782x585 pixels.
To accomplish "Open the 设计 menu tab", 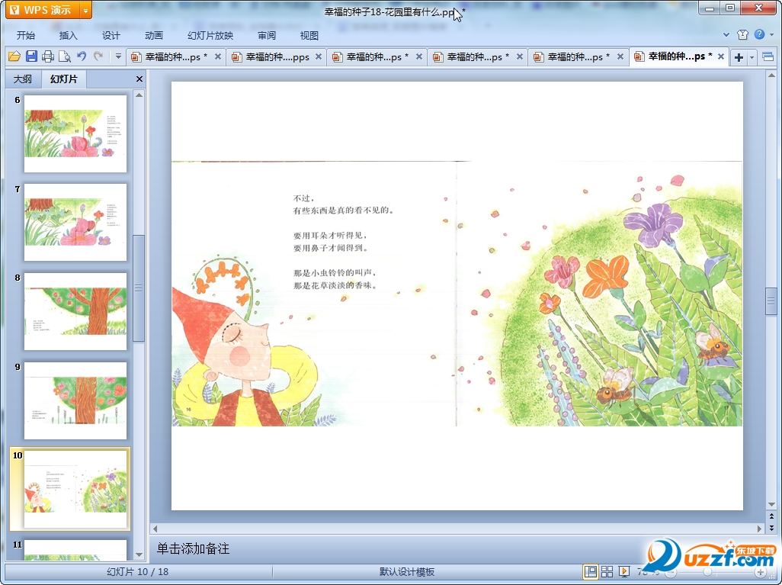I will pos(111,35).
